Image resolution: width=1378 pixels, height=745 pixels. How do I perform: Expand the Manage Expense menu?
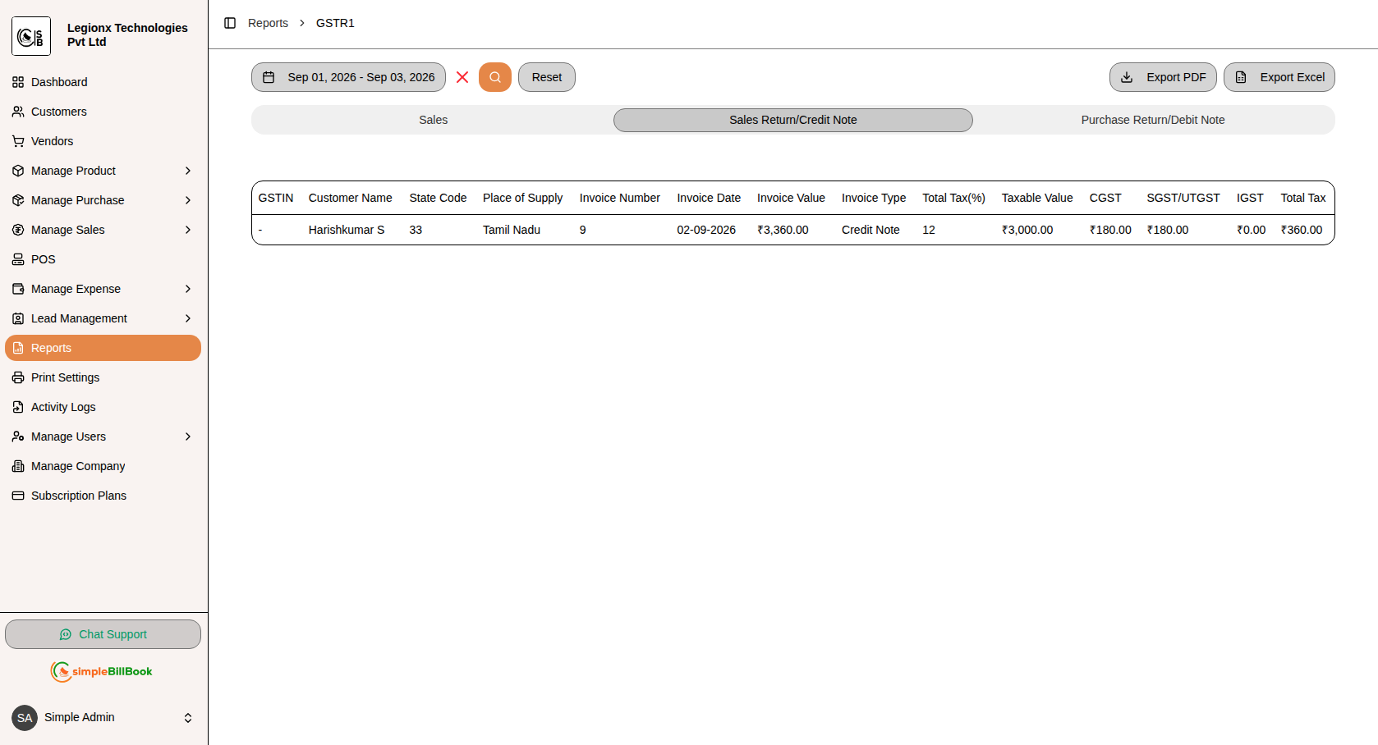(103, 289)
